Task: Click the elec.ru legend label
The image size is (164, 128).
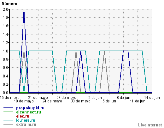Action: coord(23,116)
